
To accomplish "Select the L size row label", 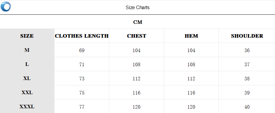I will 27,64.
